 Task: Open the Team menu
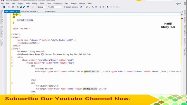pos(42,3)
